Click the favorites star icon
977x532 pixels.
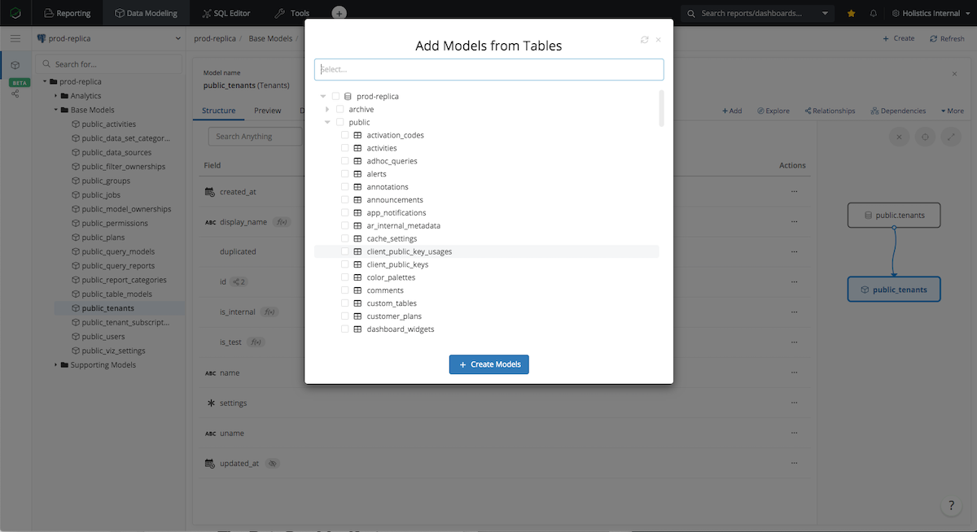coord(852,14)
